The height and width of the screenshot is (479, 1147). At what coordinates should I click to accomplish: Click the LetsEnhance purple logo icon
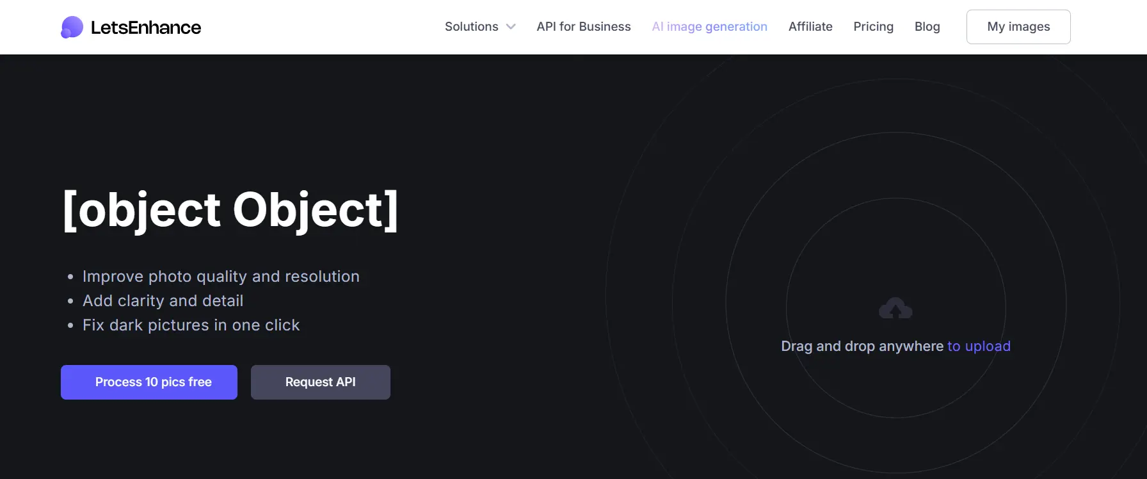point(72,27)
